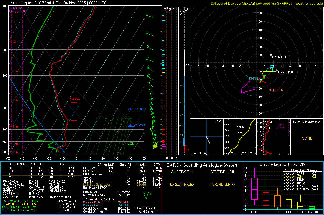
Task: Click the white Storm Slinky line
Action: coord(208,140)
